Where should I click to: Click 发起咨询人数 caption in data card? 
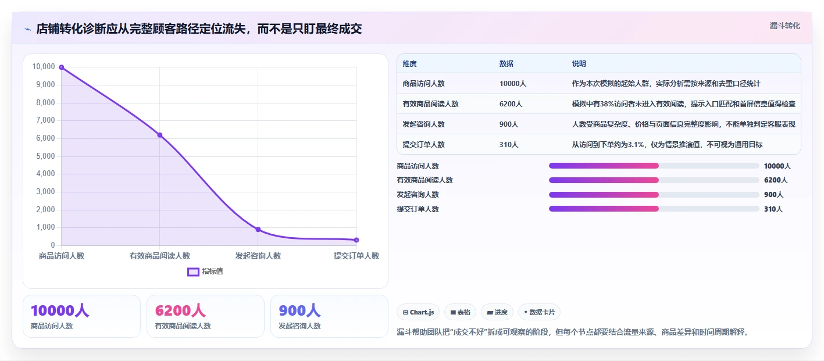299,326
